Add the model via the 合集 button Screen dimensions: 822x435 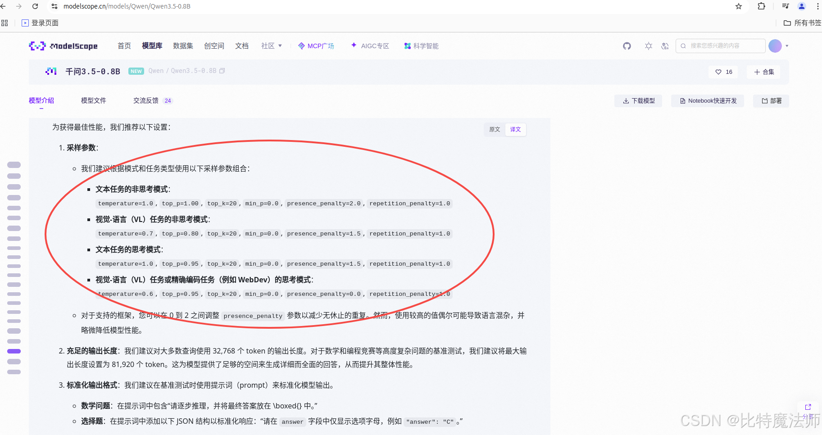coord(764,72)
